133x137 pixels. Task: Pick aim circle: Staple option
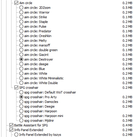[x=21, y=22]
